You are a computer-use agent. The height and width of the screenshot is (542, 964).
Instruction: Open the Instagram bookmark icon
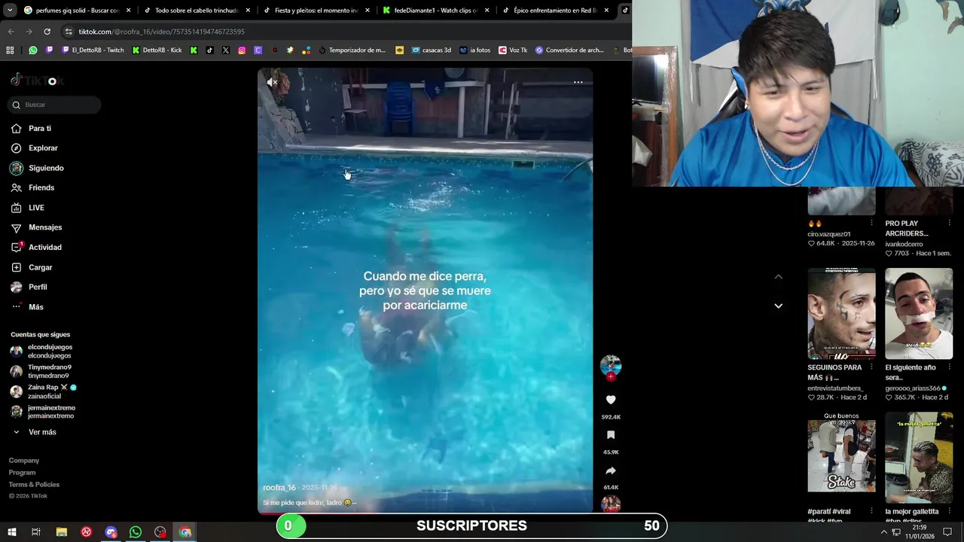coord(242,50)
